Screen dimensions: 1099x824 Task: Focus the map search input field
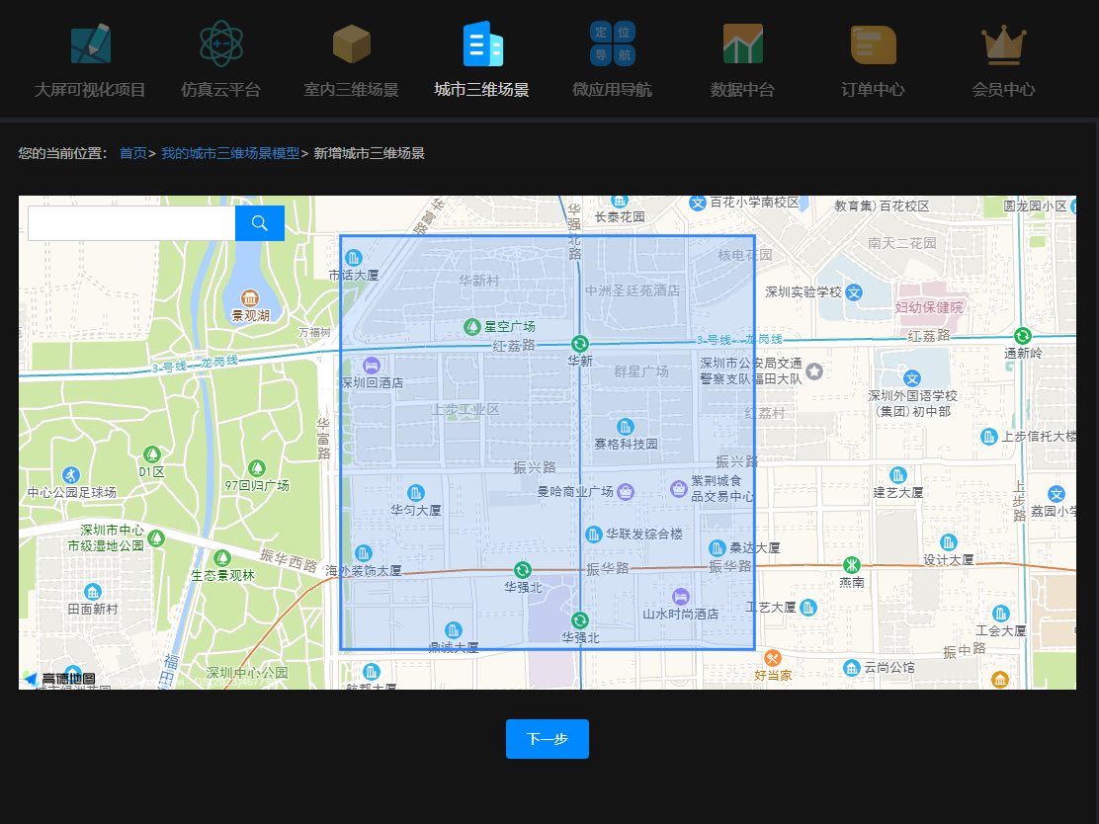[131, 223]
